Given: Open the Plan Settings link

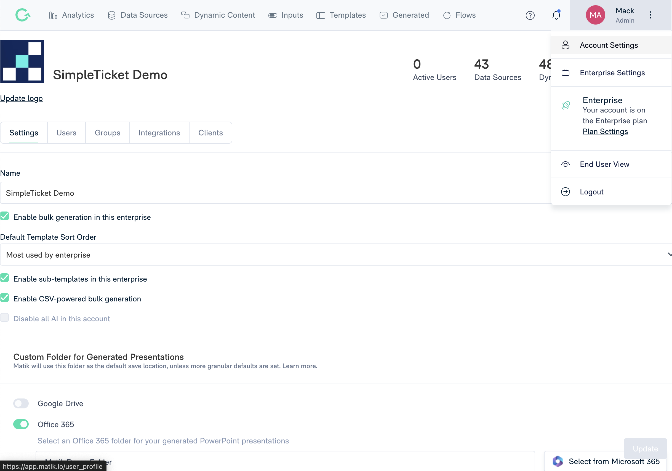Looking at the screenshot, I should [x=605, y=132].
